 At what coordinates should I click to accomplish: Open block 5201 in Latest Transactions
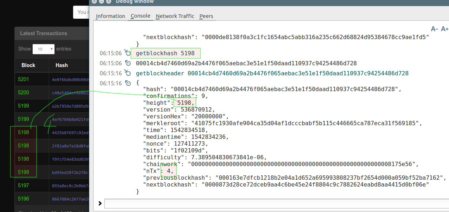pos(23,79)
